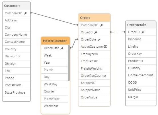This screenshot has width=158, height=115.
Task: Select the StateProvince field in Customers
Action: point(17,92)
